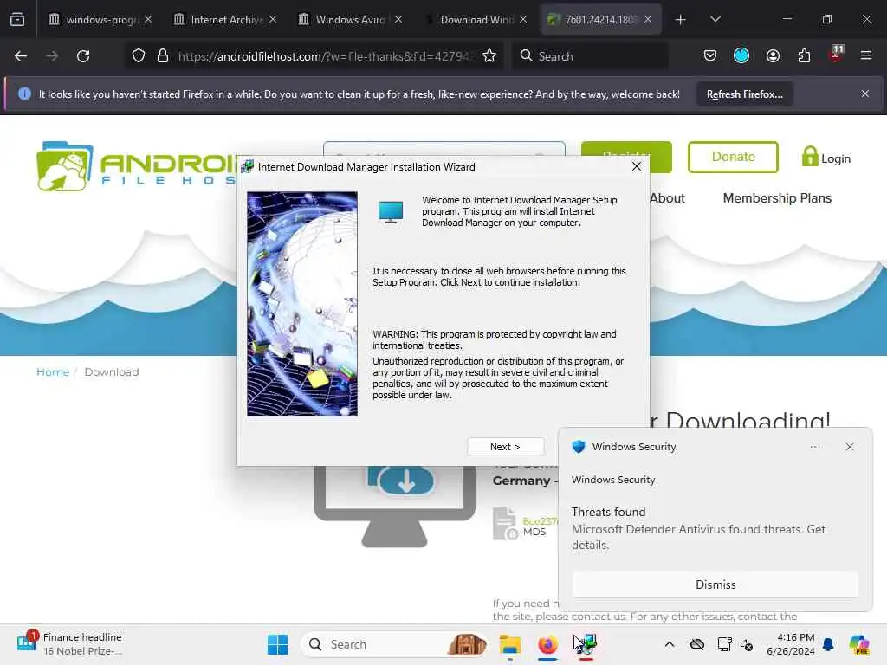This screenshot has height=665, width=887.
Task: Open a new Firefox tab
Action: click(x=680, y=20)
